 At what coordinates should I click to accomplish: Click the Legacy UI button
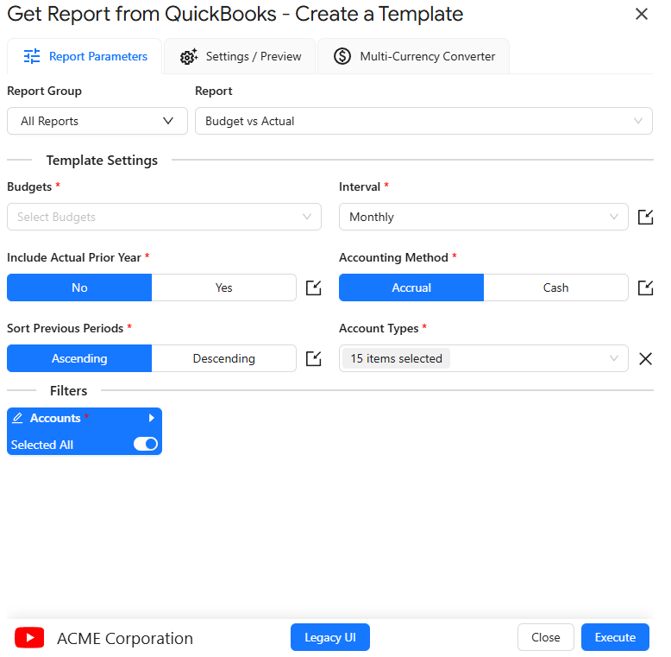click(x=330, y=637)
